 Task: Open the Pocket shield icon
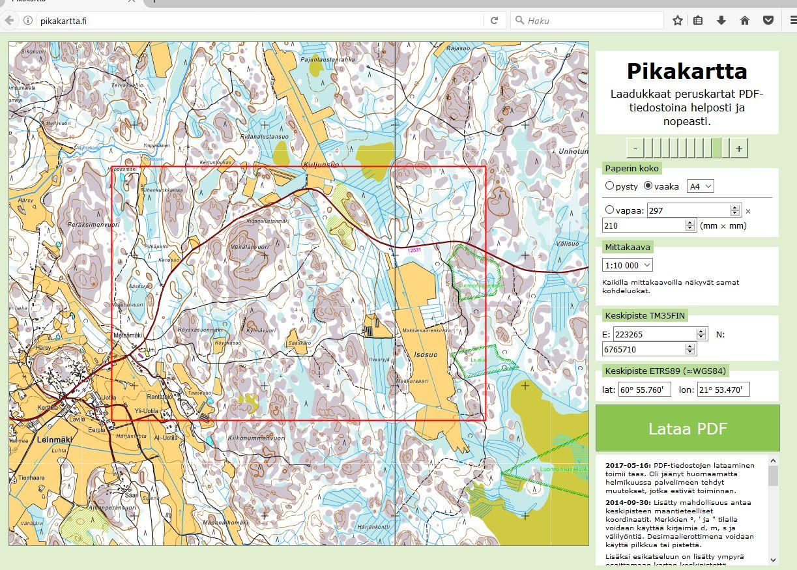(768, 21)
